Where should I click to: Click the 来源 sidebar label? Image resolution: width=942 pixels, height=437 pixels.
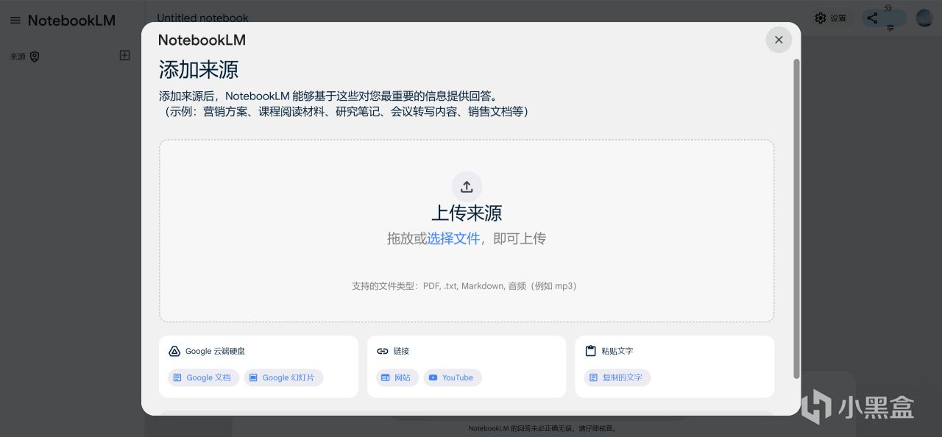(18, 57)
